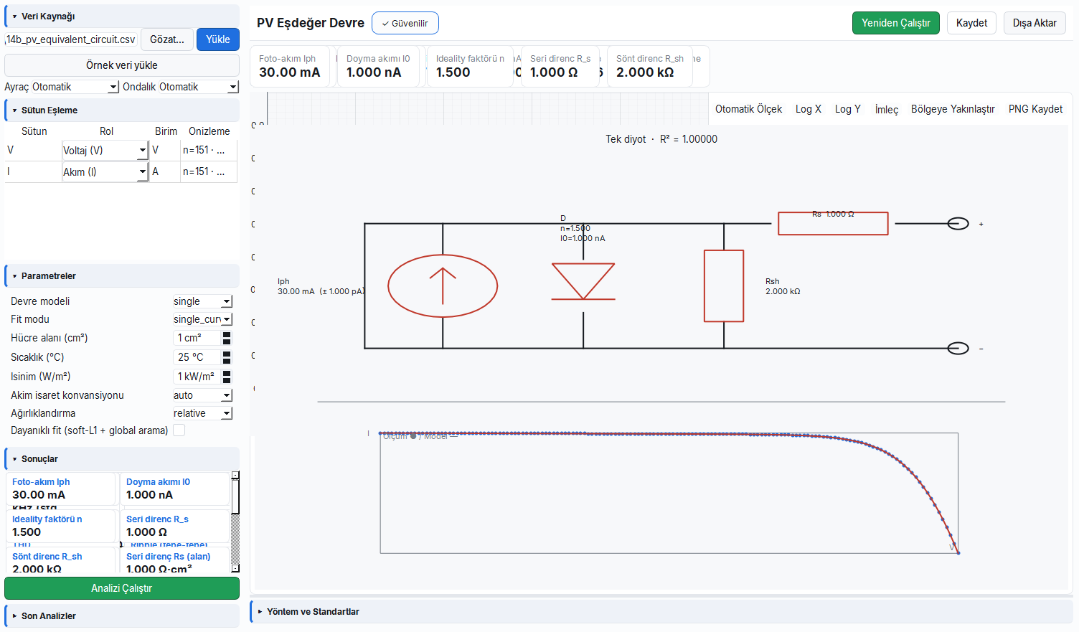Image resolution: width=1079 pixels, height=632 pixels.
Task: Click the Yükle upload button
Action: 218,39
